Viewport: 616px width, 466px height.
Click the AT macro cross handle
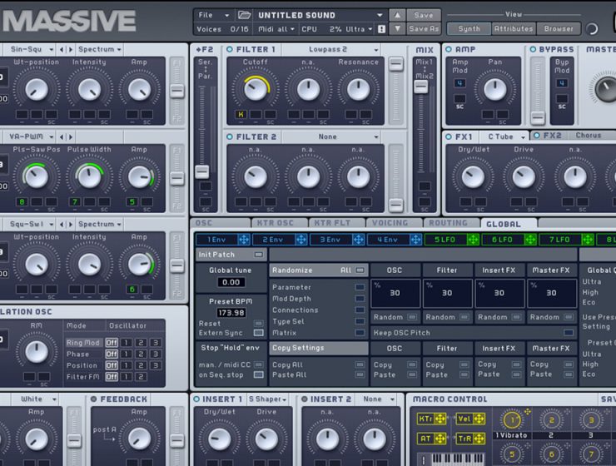(440, 439)
